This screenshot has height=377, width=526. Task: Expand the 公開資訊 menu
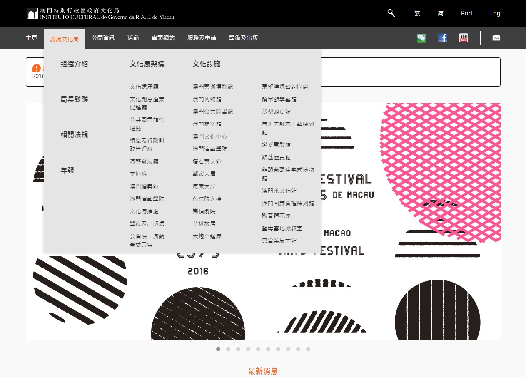coord(103,38)
